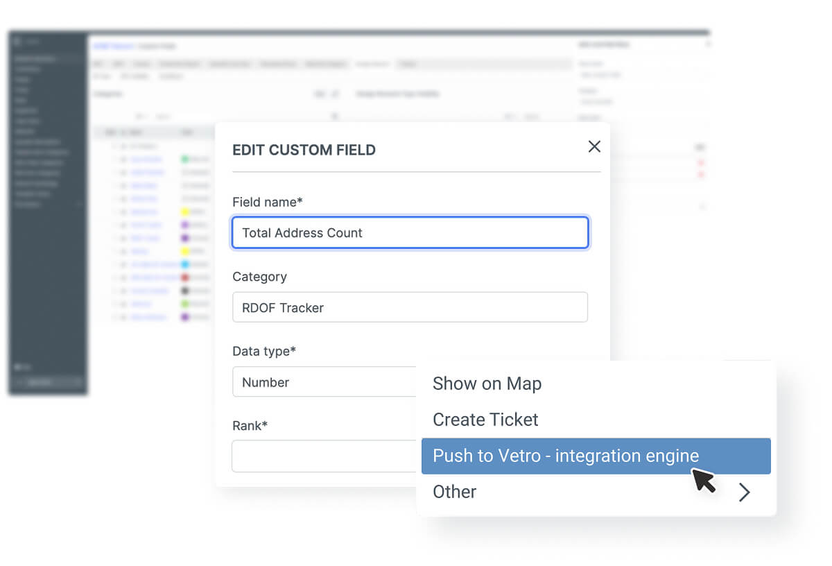Click the second red delete icon in the right panel
Image resolution: width=832 pixels, height=566 pixels.
(x=702, y=173)
